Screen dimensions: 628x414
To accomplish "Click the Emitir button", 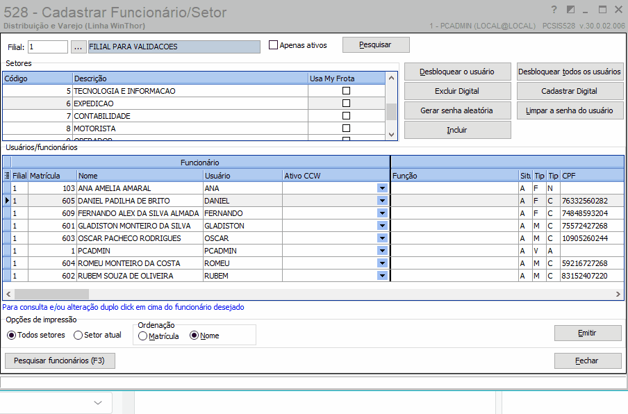I will pos(588,333).
